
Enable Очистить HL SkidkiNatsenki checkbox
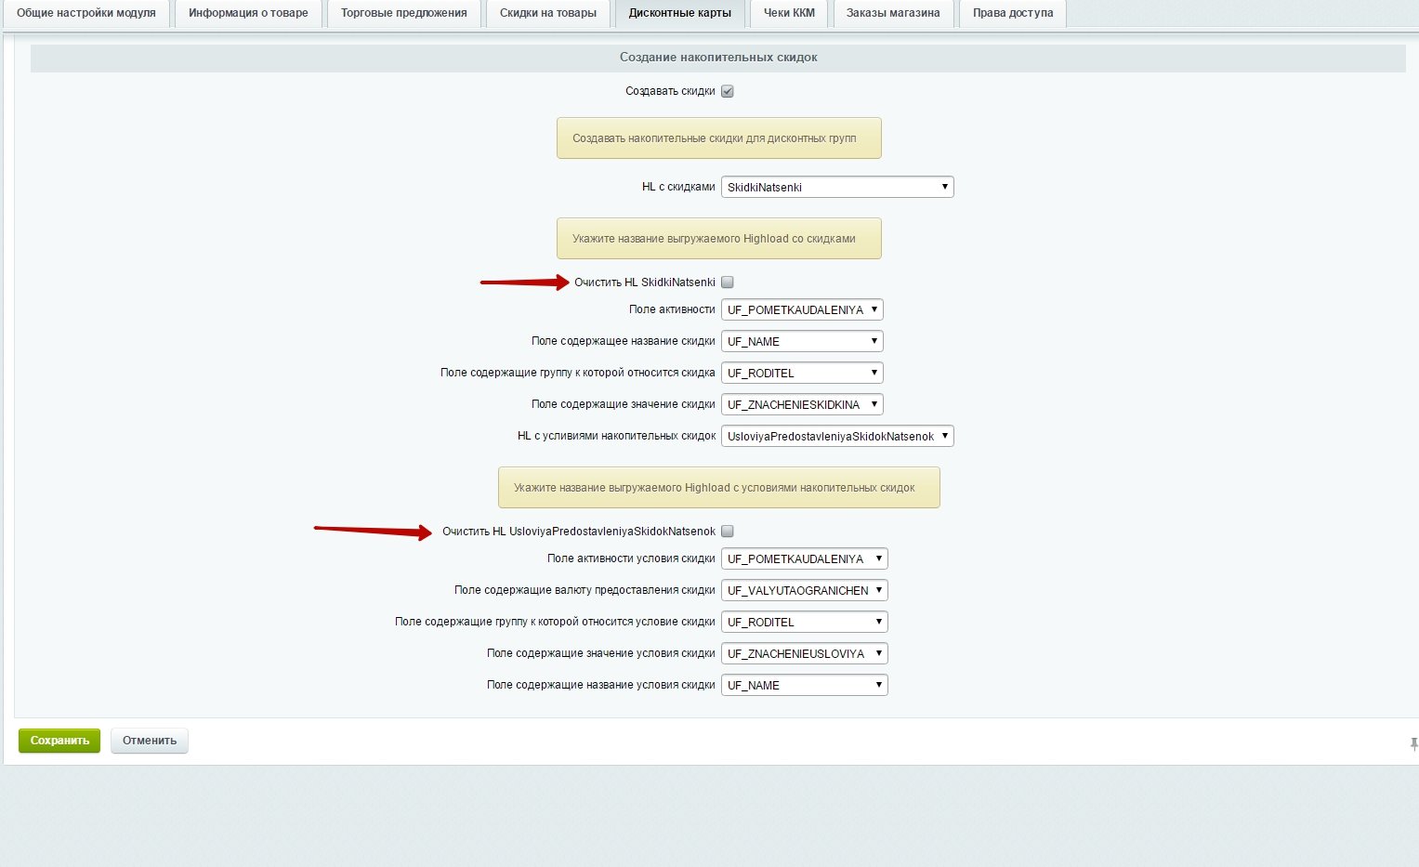click(728, 282)
